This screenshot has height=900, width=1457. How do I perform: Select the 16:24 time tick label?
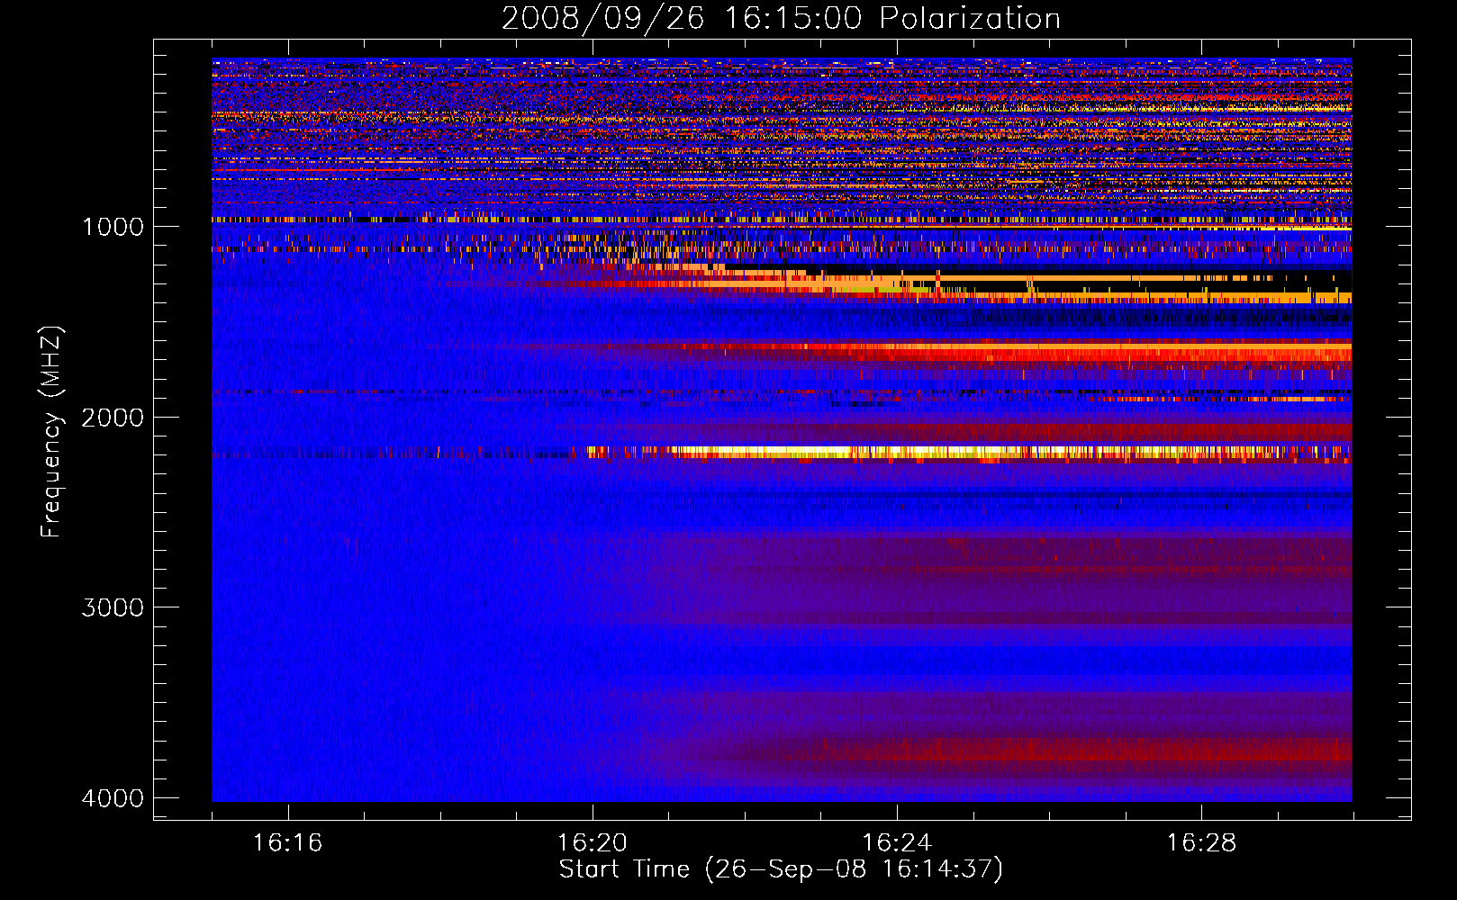coord(896,843)
